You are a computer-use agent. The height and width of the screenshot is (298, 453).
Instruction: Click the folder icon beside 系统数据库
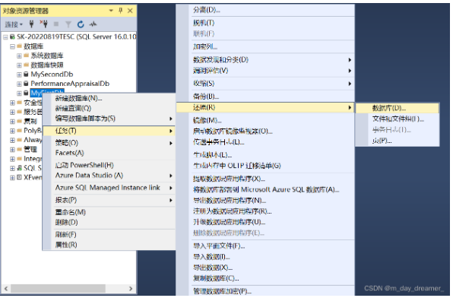(x=27, y=55)
